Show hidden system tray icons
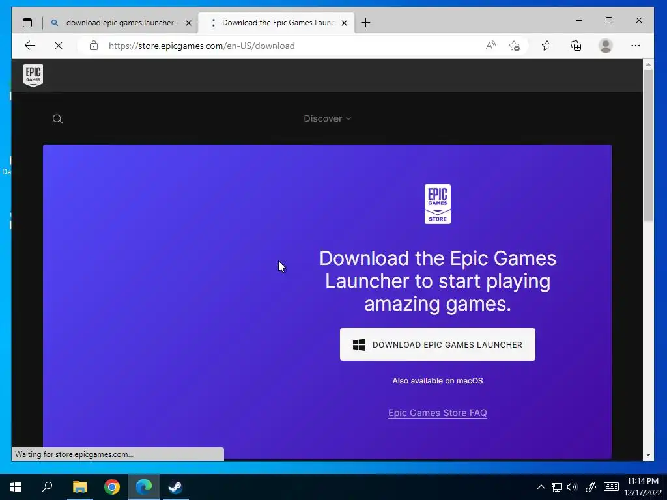 click(541, 487)
